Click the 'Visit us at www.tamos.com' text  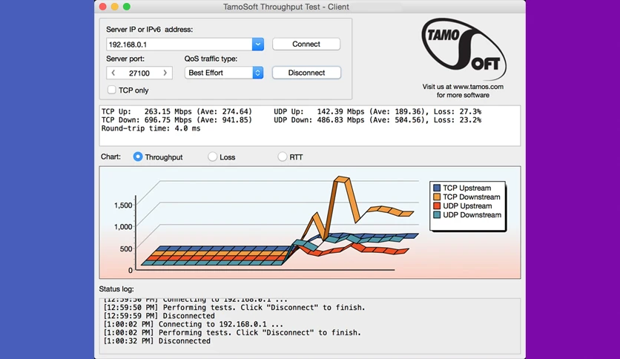point(463,87)
